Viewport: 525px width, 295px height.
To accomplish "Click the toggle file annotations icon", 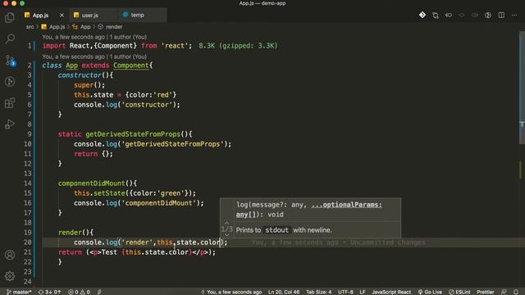I will point(488,15).
